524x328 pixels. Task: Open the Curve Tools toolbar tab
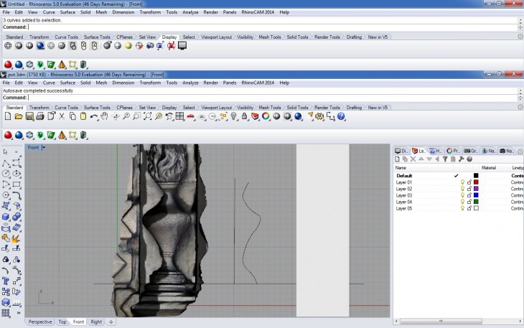[x=67, y=107]
